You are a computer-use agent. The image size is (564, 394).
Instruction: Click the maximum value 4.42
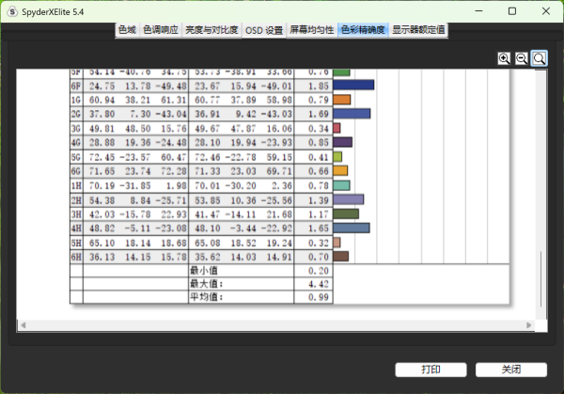[319, 284]
